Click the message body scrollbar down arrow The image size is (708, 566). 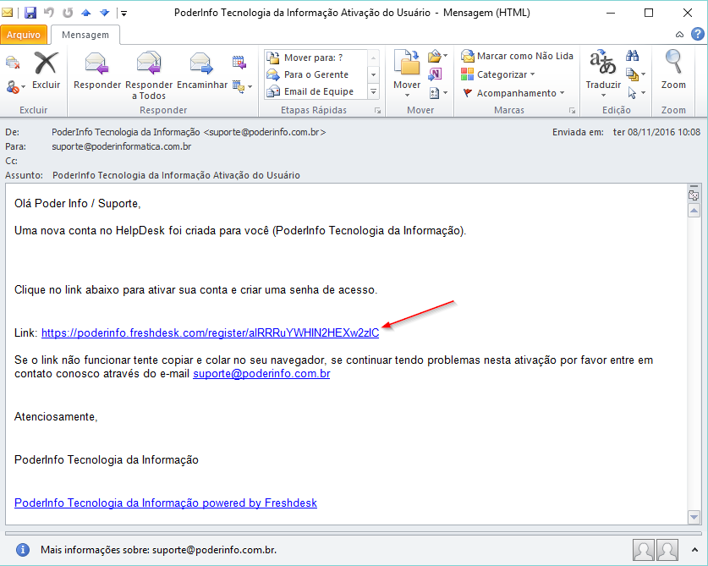694,517
